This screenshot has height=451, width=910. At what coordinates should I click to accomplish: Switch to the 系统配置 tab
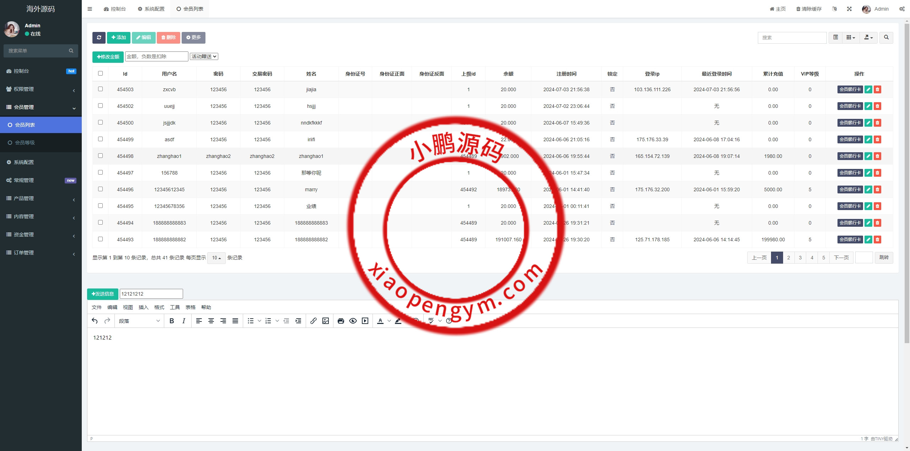(x=151, y=9)
